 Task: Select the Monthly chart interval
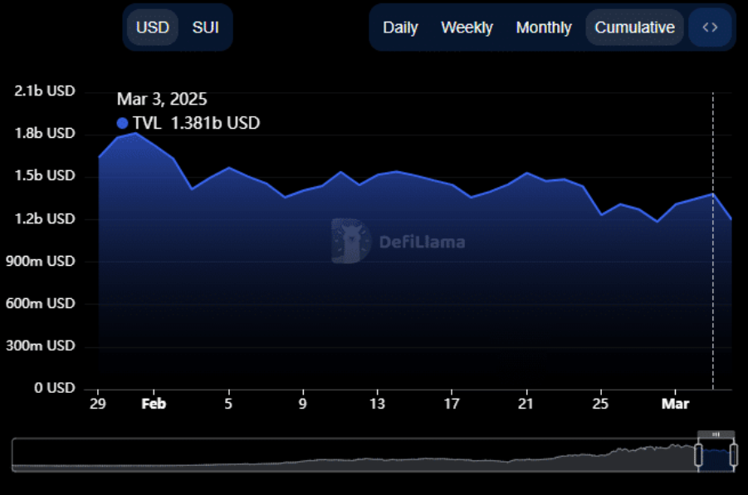[543, 27]
